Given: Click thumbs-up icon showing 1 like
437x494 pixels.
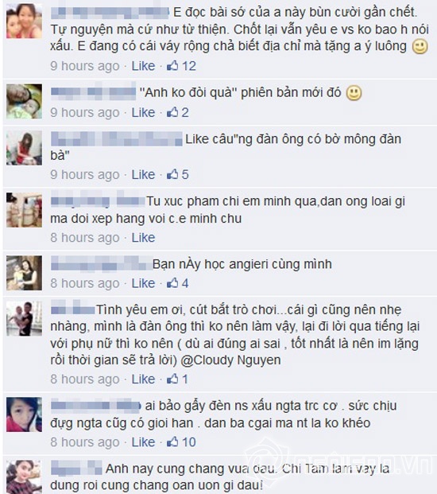Looking at the screenshot, I should tap(172, 379).
